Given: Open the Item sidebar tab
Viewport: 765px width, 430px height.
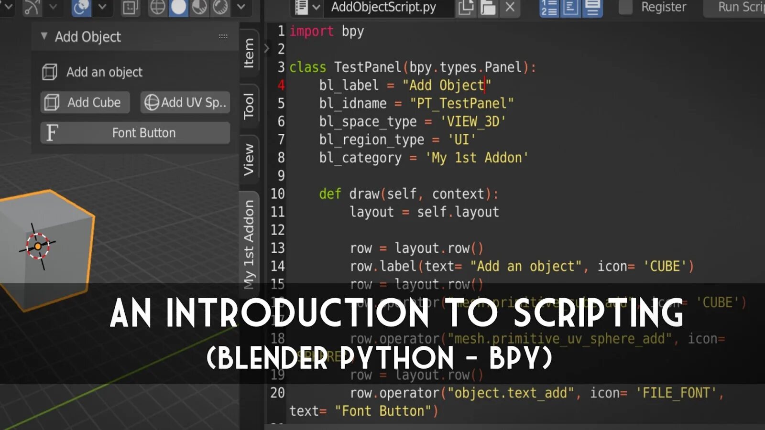Looking at the screenshot, I should pyautogui.click(x=249, y=53).
